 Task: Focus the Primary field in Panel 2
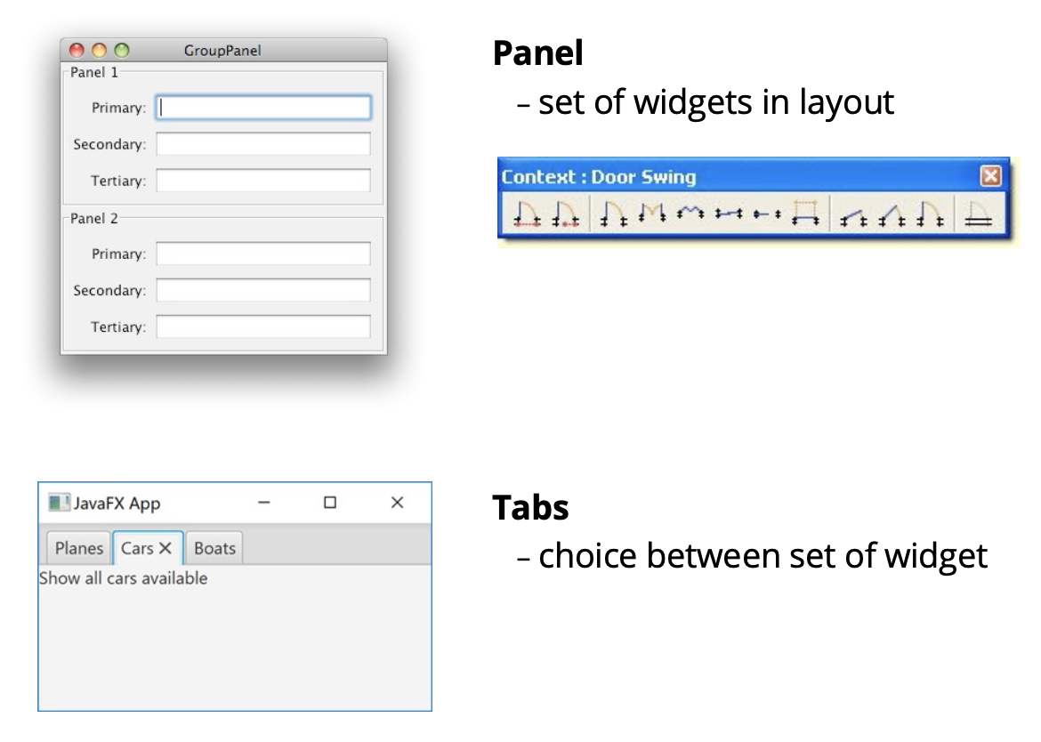[263, 254]
